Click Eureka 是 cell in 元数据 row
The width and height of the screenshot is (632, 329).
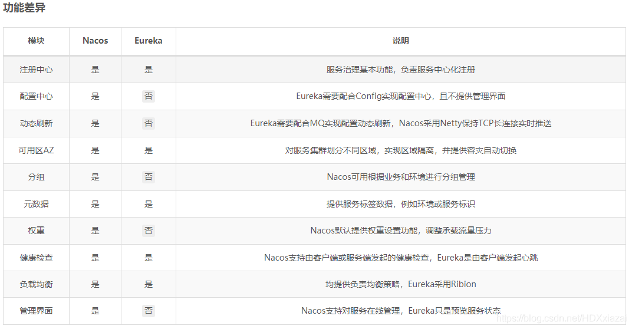(x=149, y=204)
